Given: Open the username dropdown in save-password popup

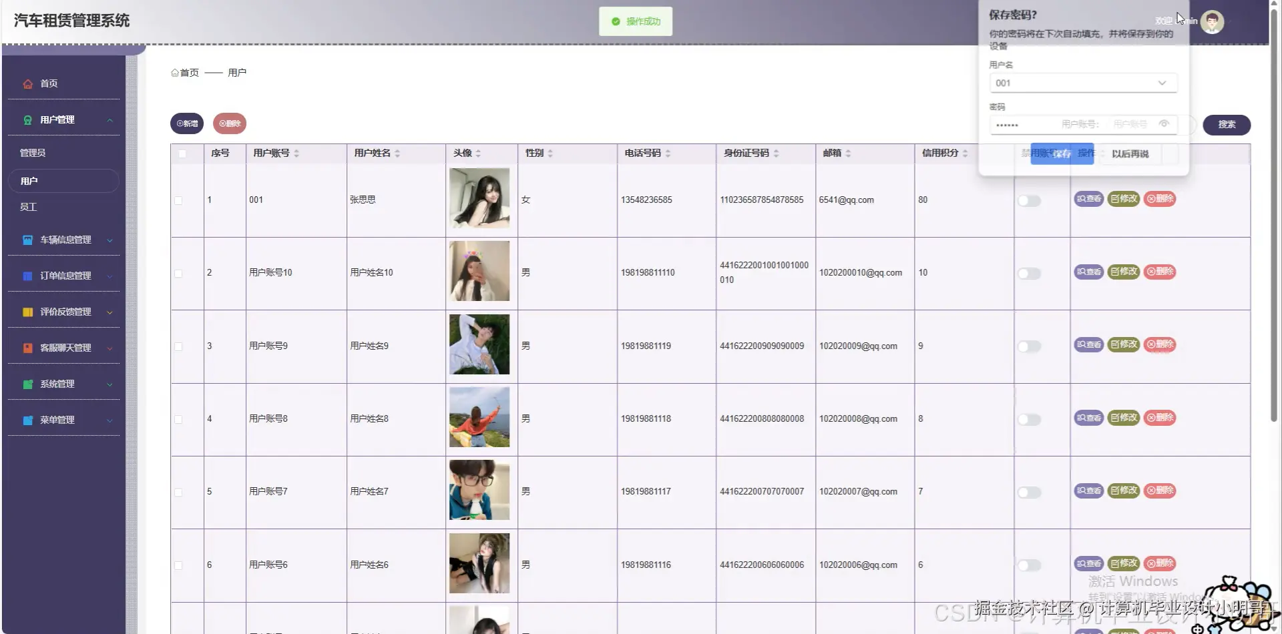Looking at the screenshot, I should 1162,83.
